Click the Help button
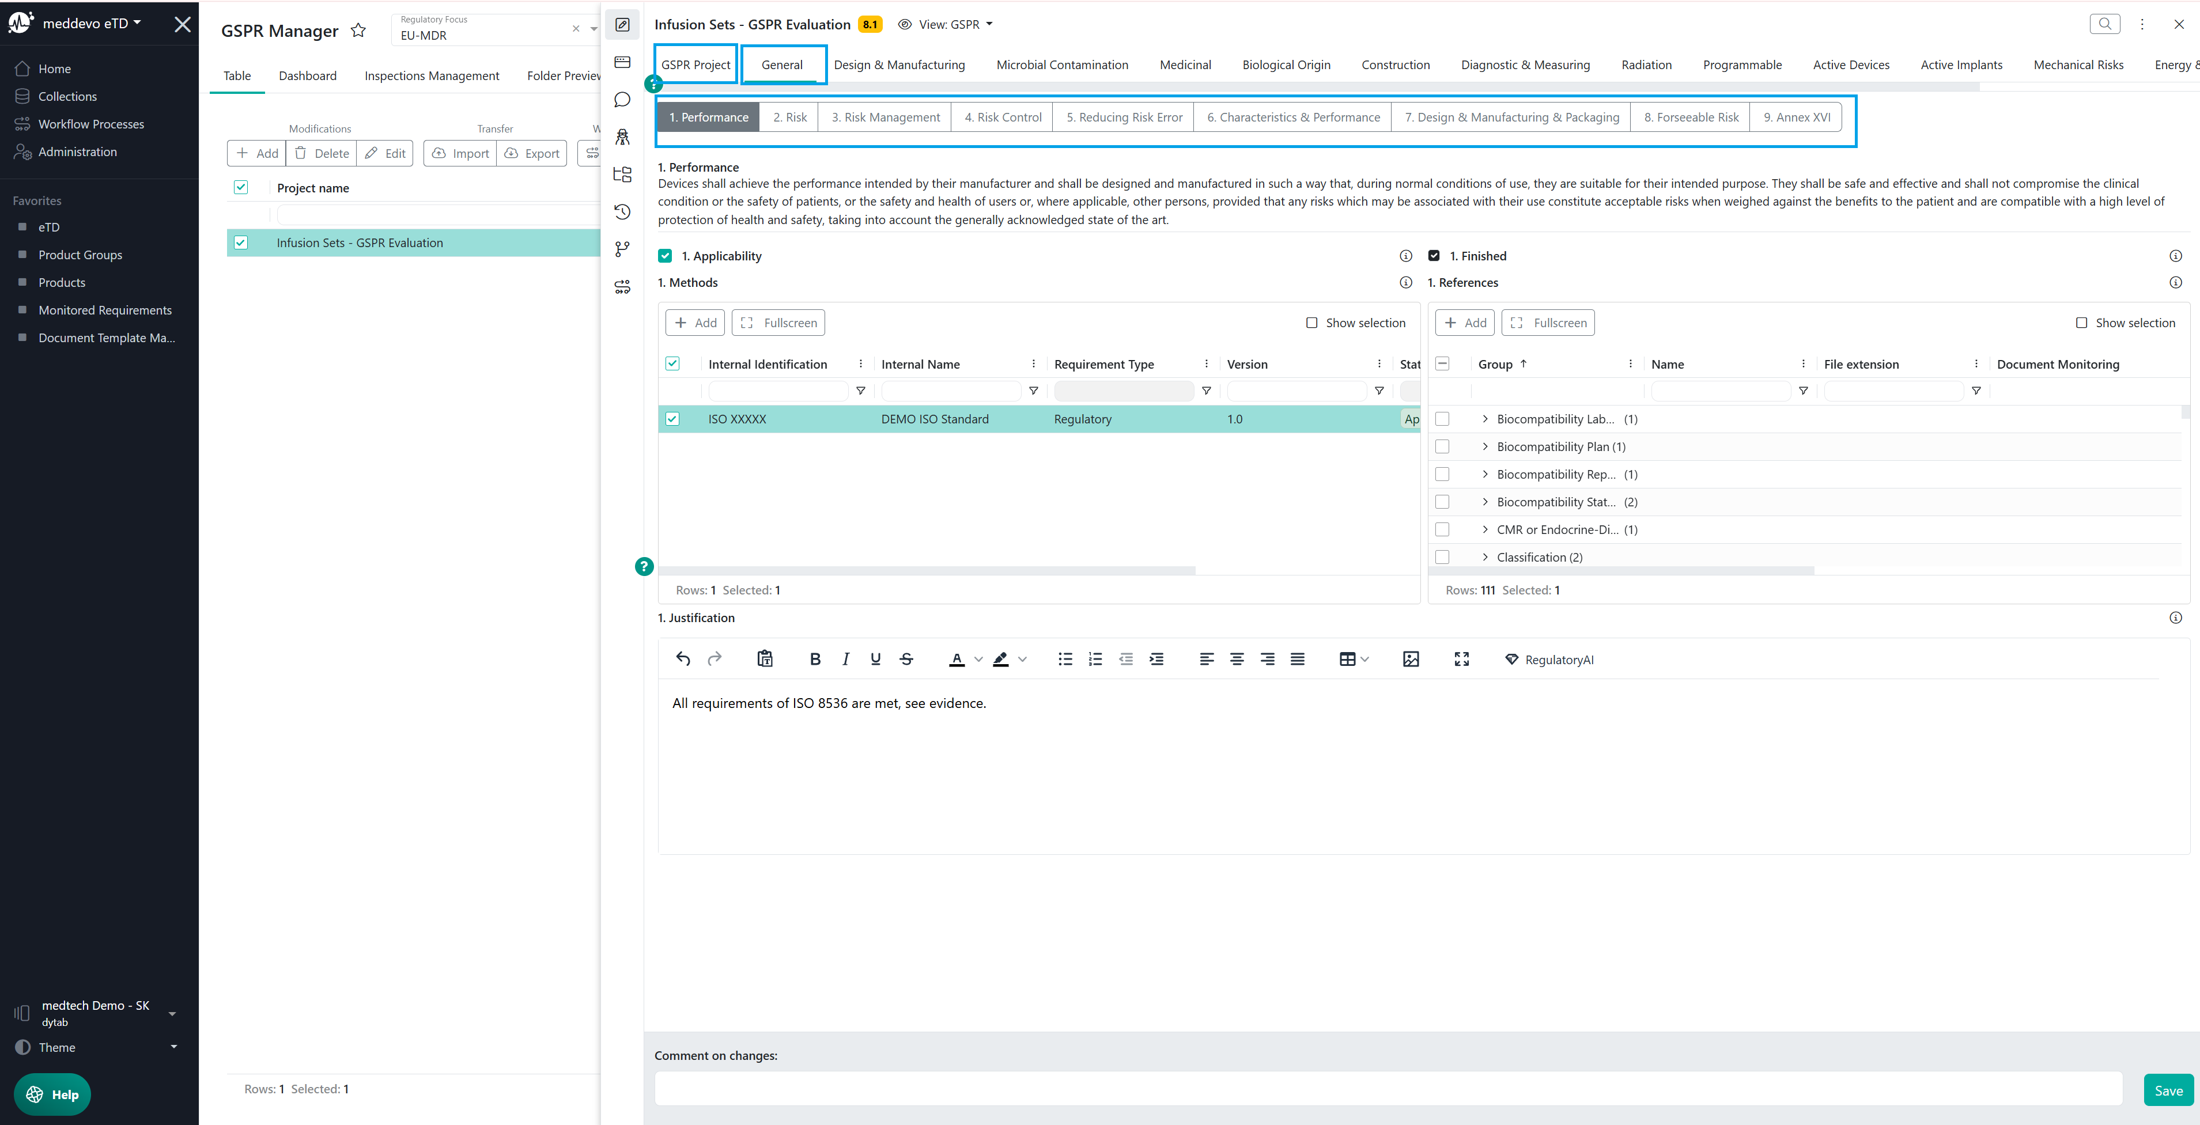 coord(52,1094)
